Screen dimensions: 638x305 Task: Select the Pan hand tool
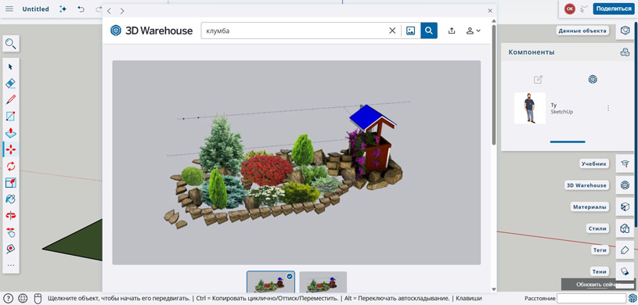pyautogui.click(x=11, y=232)
